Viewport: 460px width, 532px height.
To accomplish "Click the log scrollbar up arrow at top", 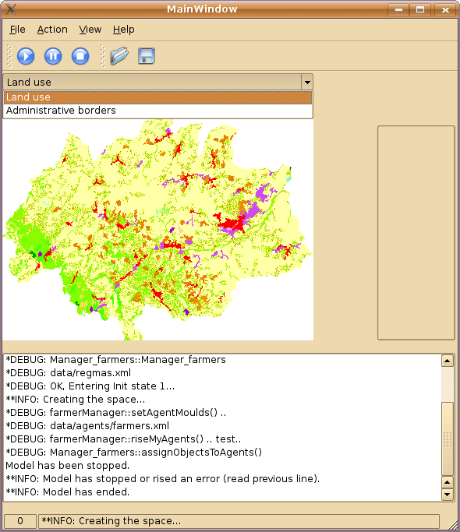I will coord(447,361).
